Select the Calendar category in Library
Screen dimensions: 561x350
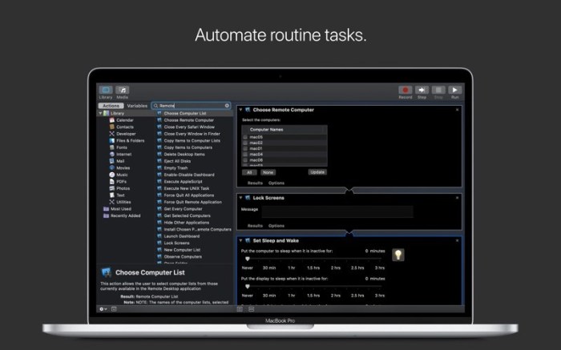tap(124, 120)
